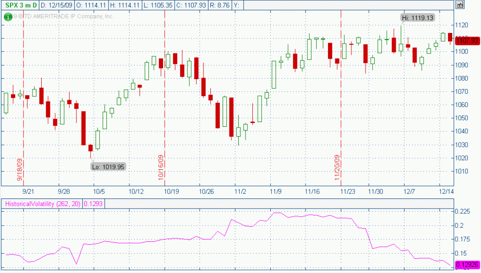Viewport: 481px width, 273px height.
Task: Select the Lo: 1019.95 price bubble
Action: tap(108, 167)
